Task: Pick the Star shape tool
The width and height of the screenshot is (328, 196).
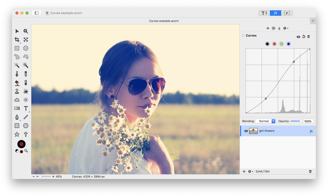Action: (17, 134)
